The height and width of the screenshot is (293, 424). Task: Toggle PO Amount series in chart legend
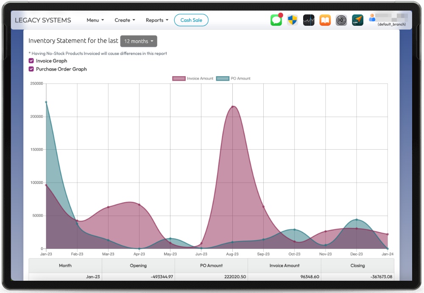(233, 79)
